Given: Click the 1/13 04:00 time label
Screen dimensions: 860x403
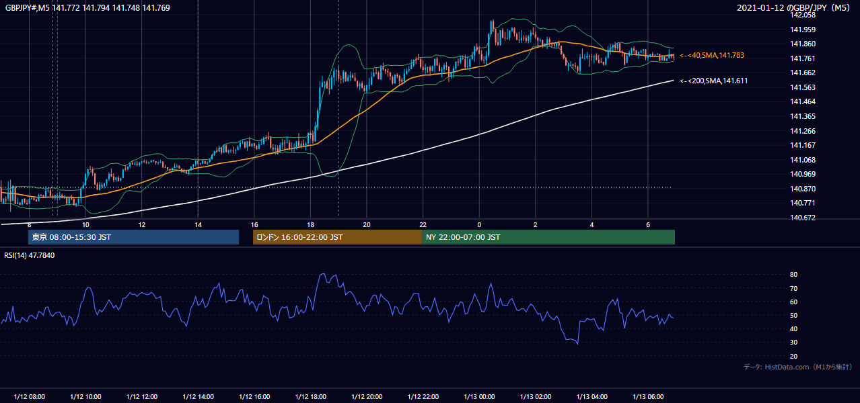Looking at the screenshot, I should click(x=592, y=396).
